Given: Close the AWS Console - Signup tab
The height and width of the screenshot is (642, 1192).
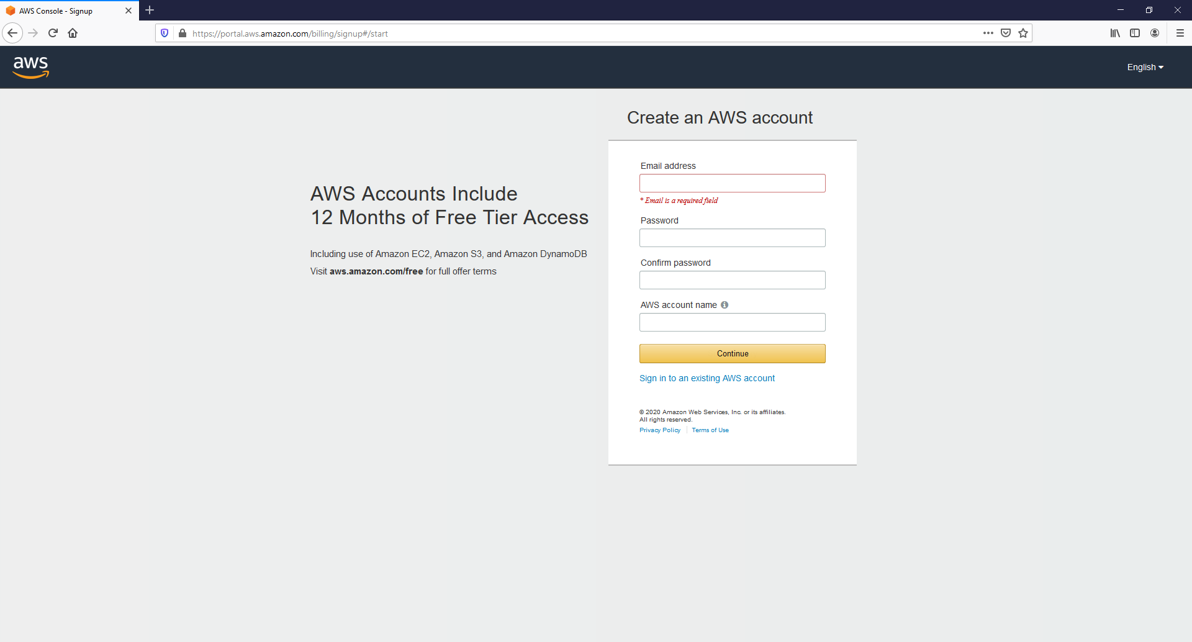Looking at the screenshot, I should 129,11.
